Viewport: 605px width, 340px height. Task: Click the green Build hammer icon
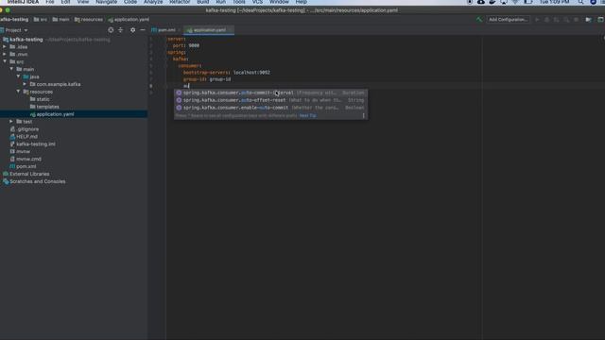coord(479,19)
